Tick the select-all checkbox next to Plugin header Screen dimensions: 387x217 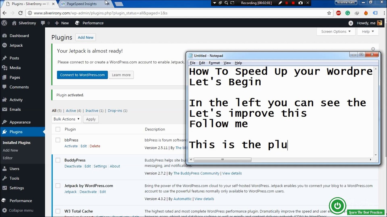click(x=58, y=129)
